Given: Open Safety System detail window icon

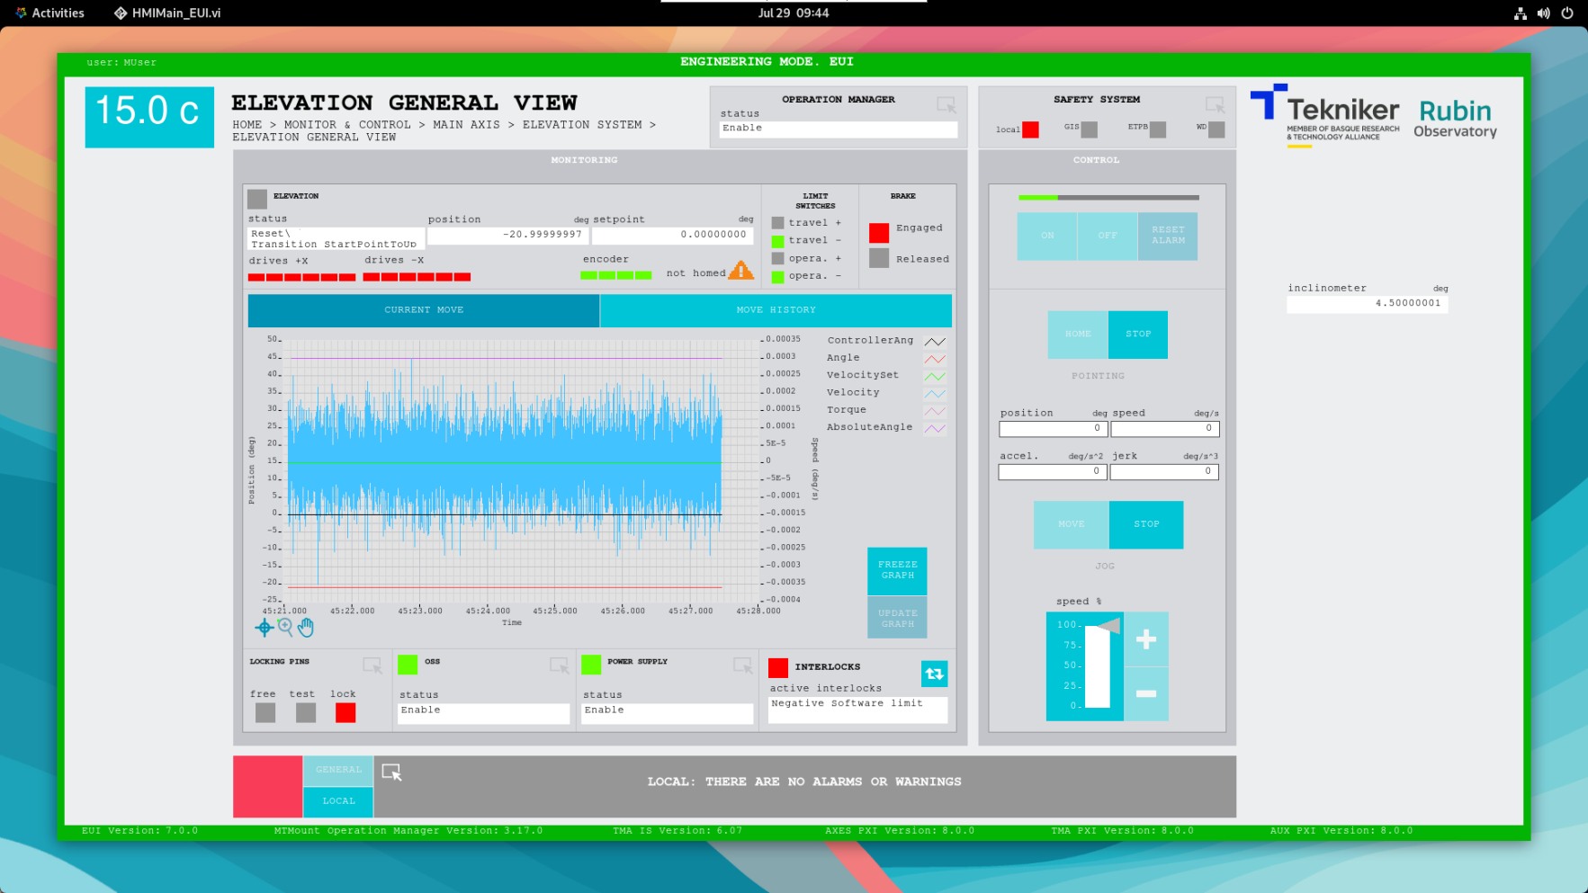Looking at the screenshot, I should pyautogui.click(x=1215, y=105).
